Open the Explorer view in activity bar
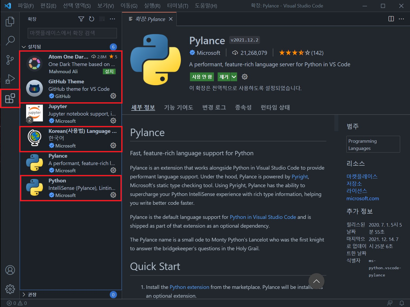 10,22
